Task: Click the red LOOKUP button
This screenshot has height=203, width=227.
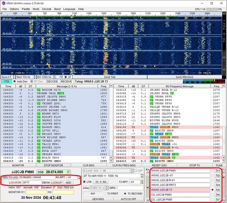Action: click(56, 182)
